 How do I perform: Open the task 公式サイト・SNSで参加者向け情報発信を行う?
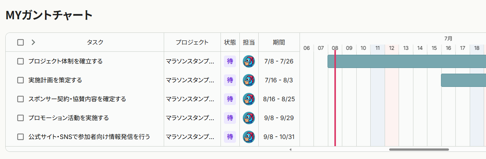pyautogui.click(x=89, y=137)
